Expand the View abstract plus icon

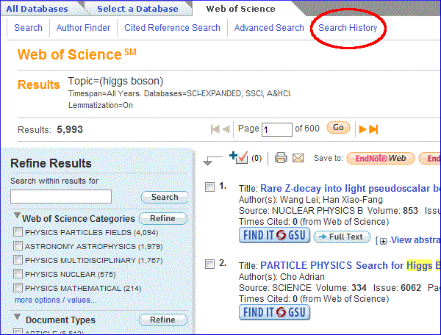coord(383,241)
